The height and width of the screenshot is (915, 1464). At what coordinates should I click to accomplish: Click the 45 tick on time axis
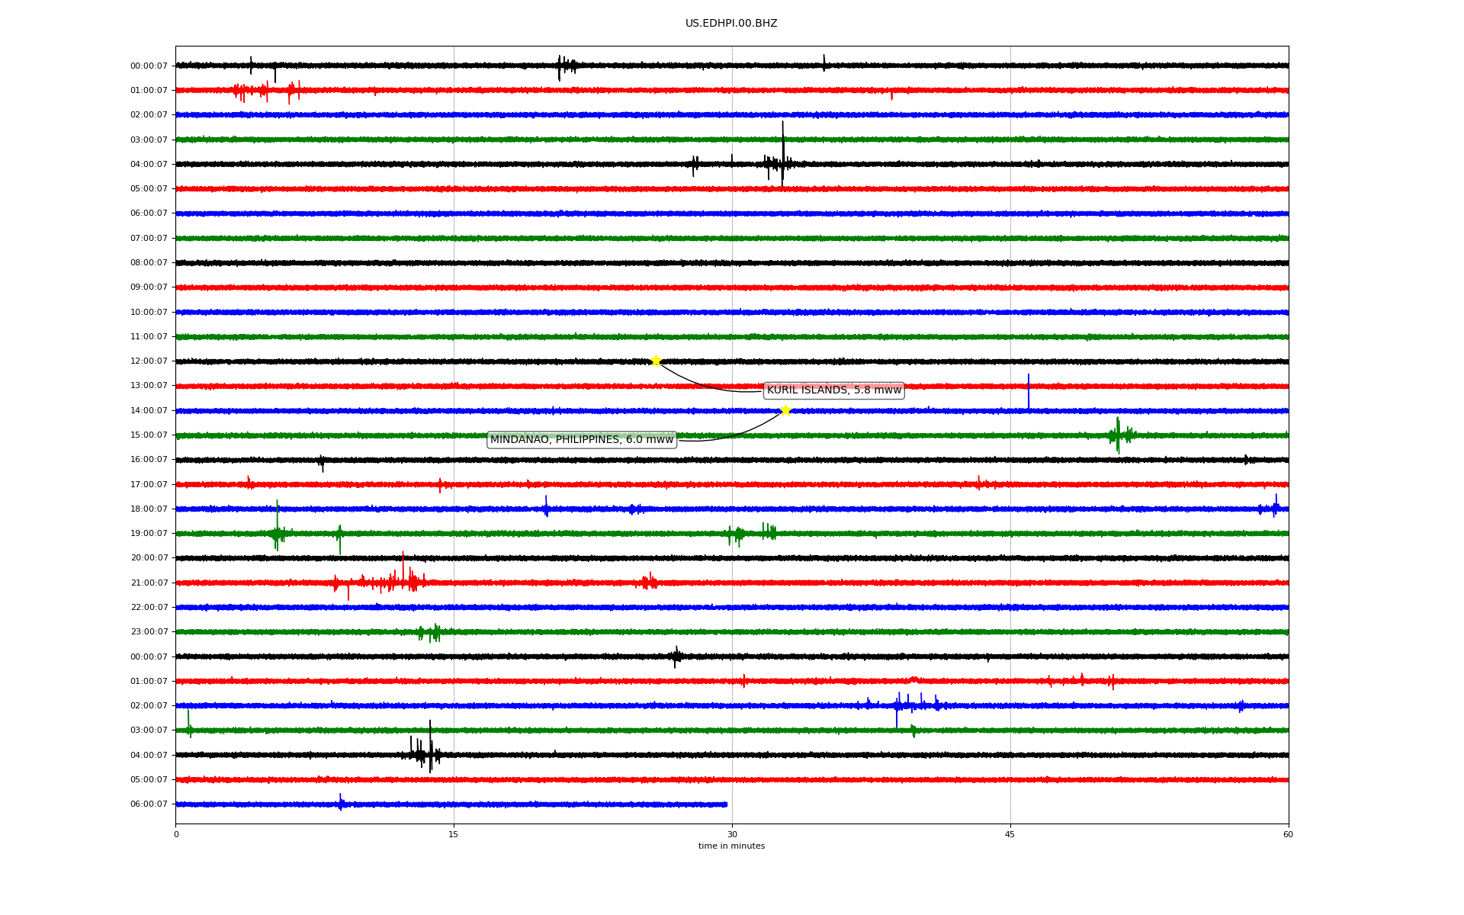1010,834
